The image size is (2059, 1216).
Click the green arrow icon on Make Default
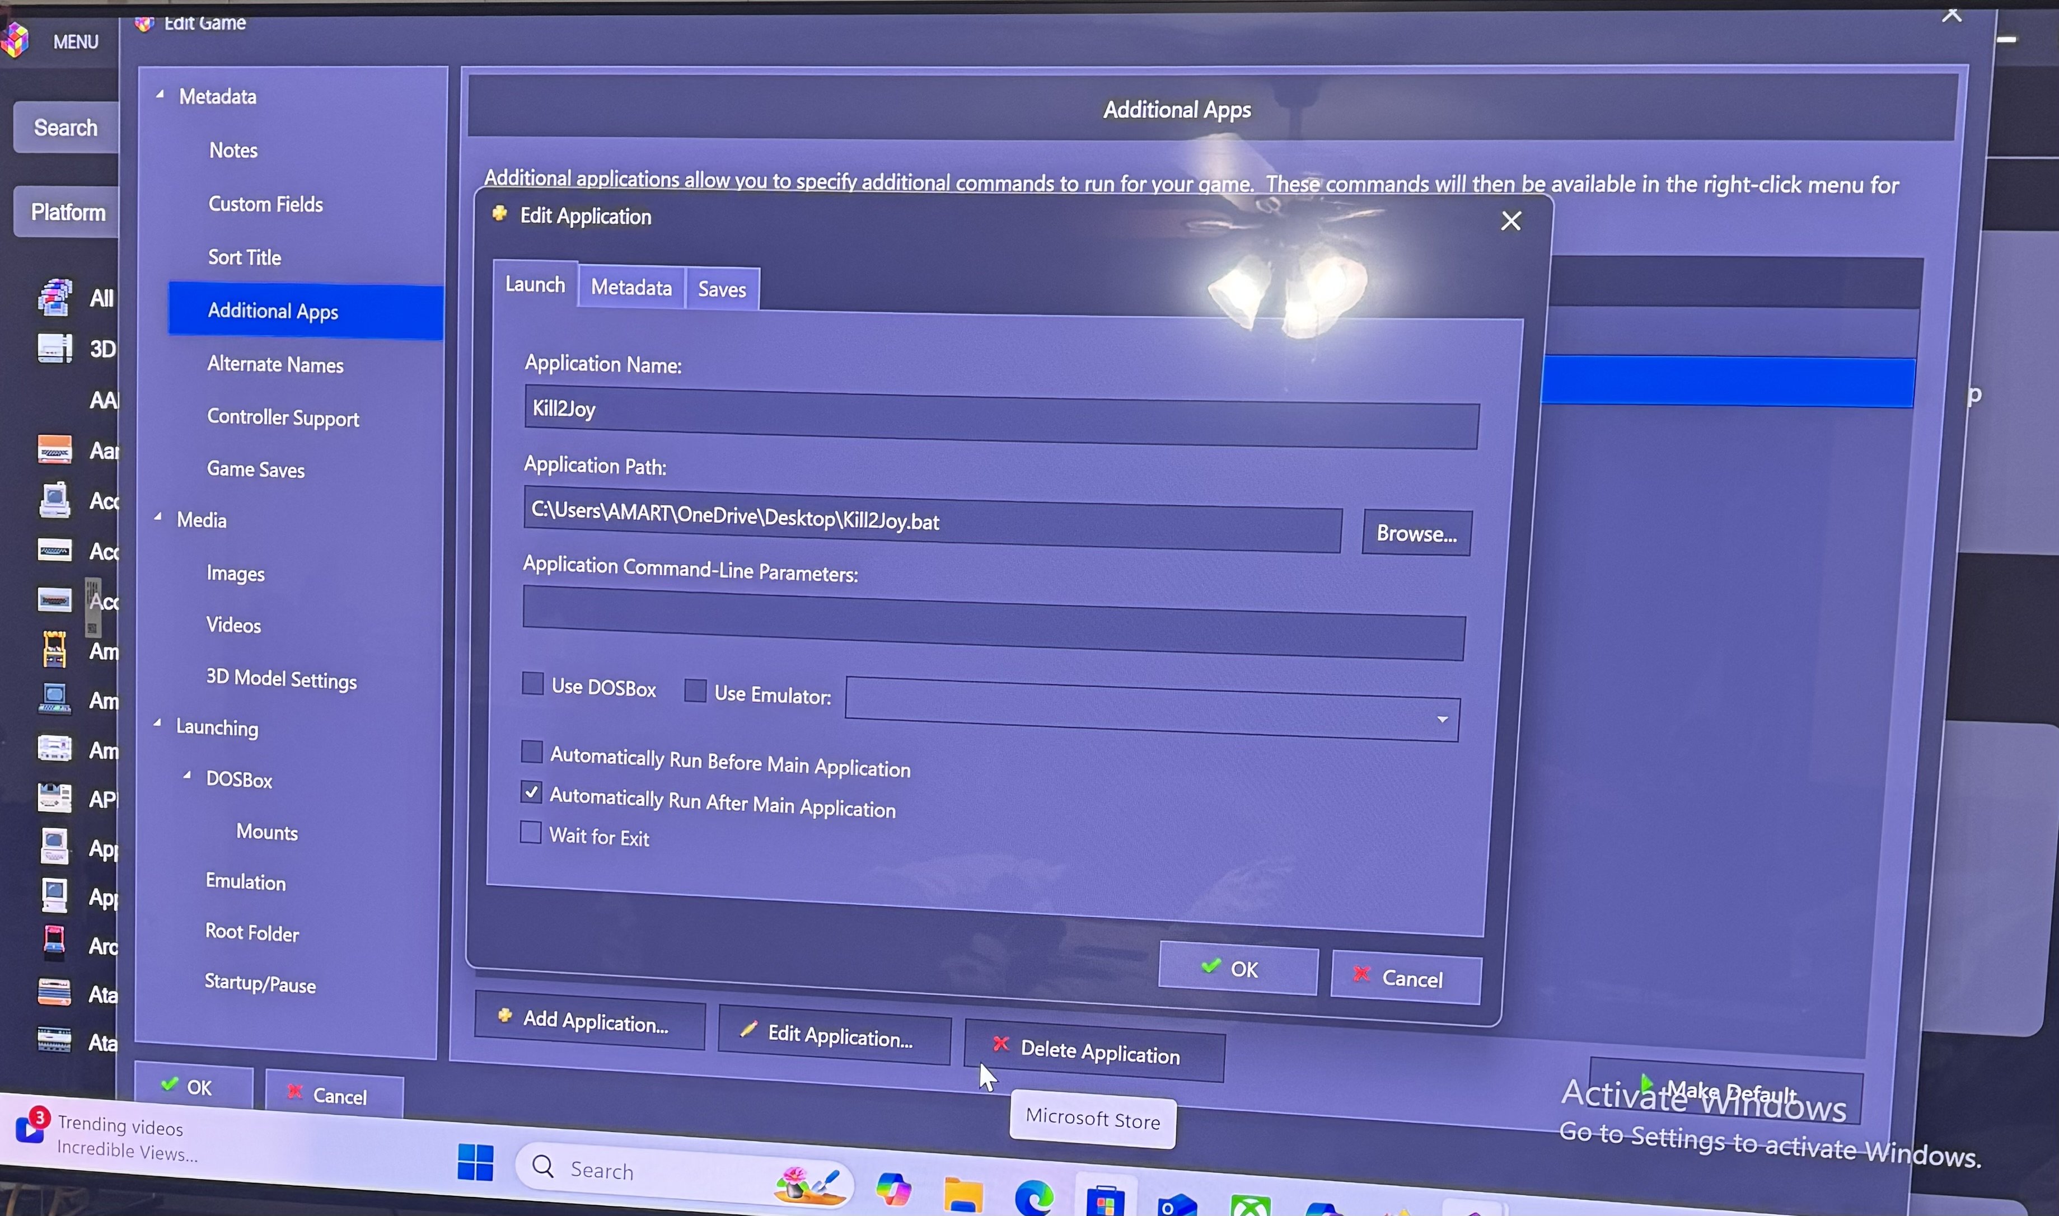click(x=1648, y=1084)
